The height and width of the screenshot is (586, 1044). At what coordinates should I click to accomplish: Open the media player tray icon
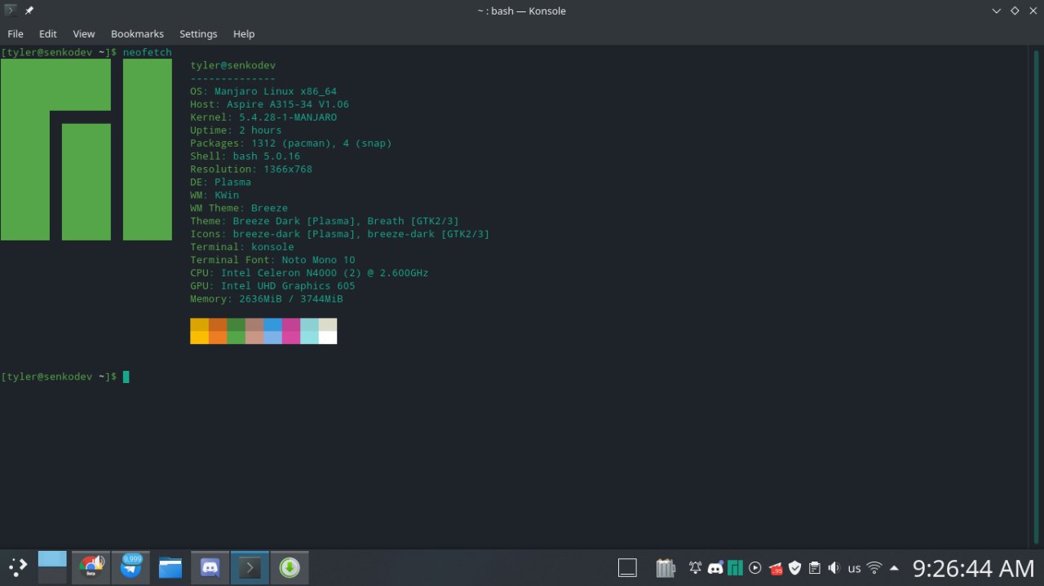(755, 567)
